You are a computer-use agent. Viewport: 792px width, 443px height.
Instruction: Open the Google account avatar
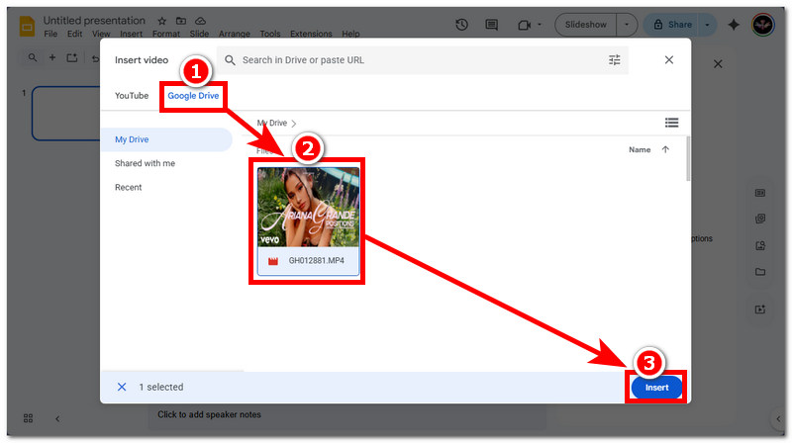[763, 25]
